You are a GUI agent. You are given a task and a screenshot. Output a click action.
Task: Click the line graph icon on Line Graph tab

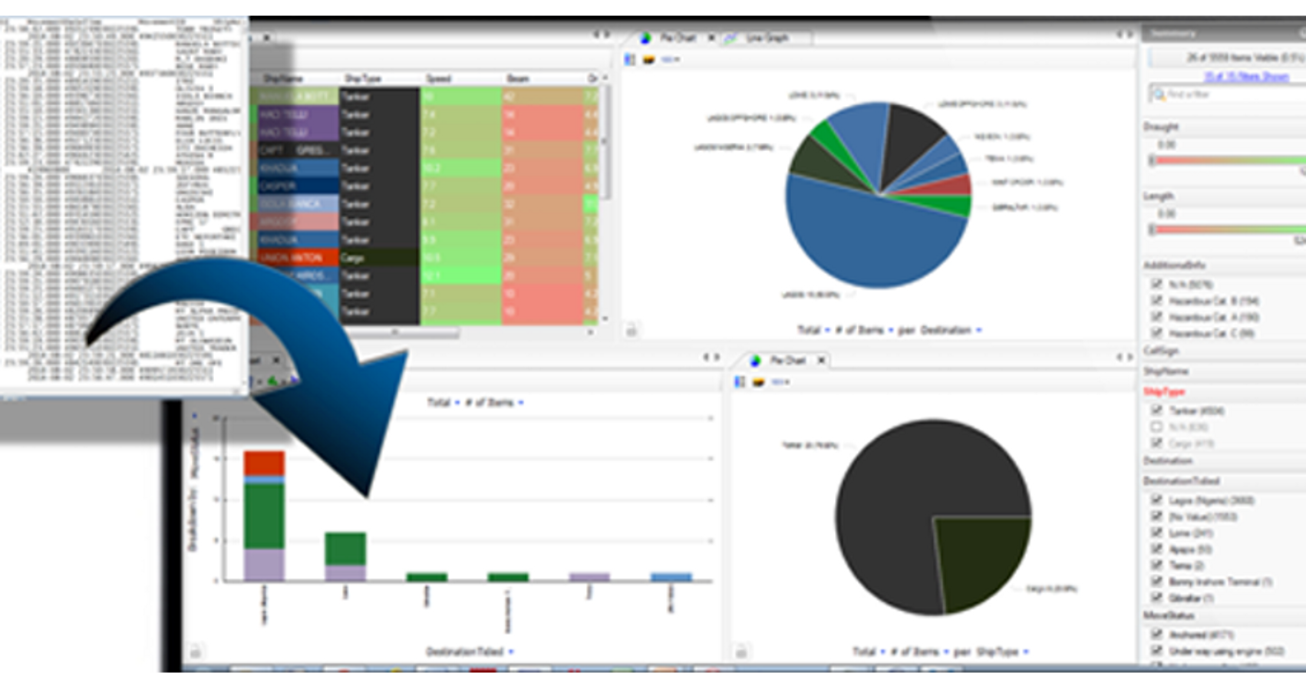click(731, 38)
